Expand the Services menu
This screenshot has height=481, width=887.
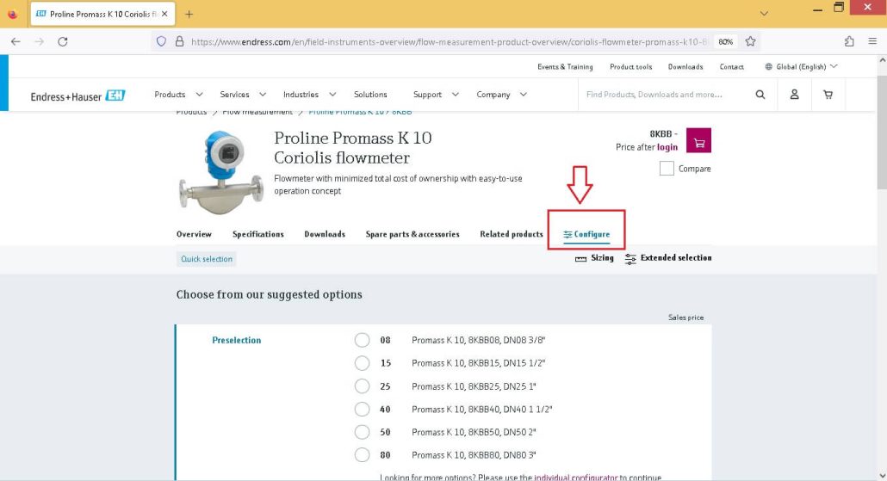coord(243,95)
